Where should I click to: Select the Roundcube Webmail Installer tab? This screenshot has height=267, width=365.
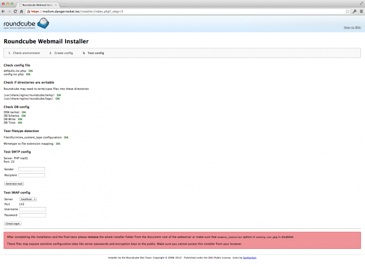point(37,5)
